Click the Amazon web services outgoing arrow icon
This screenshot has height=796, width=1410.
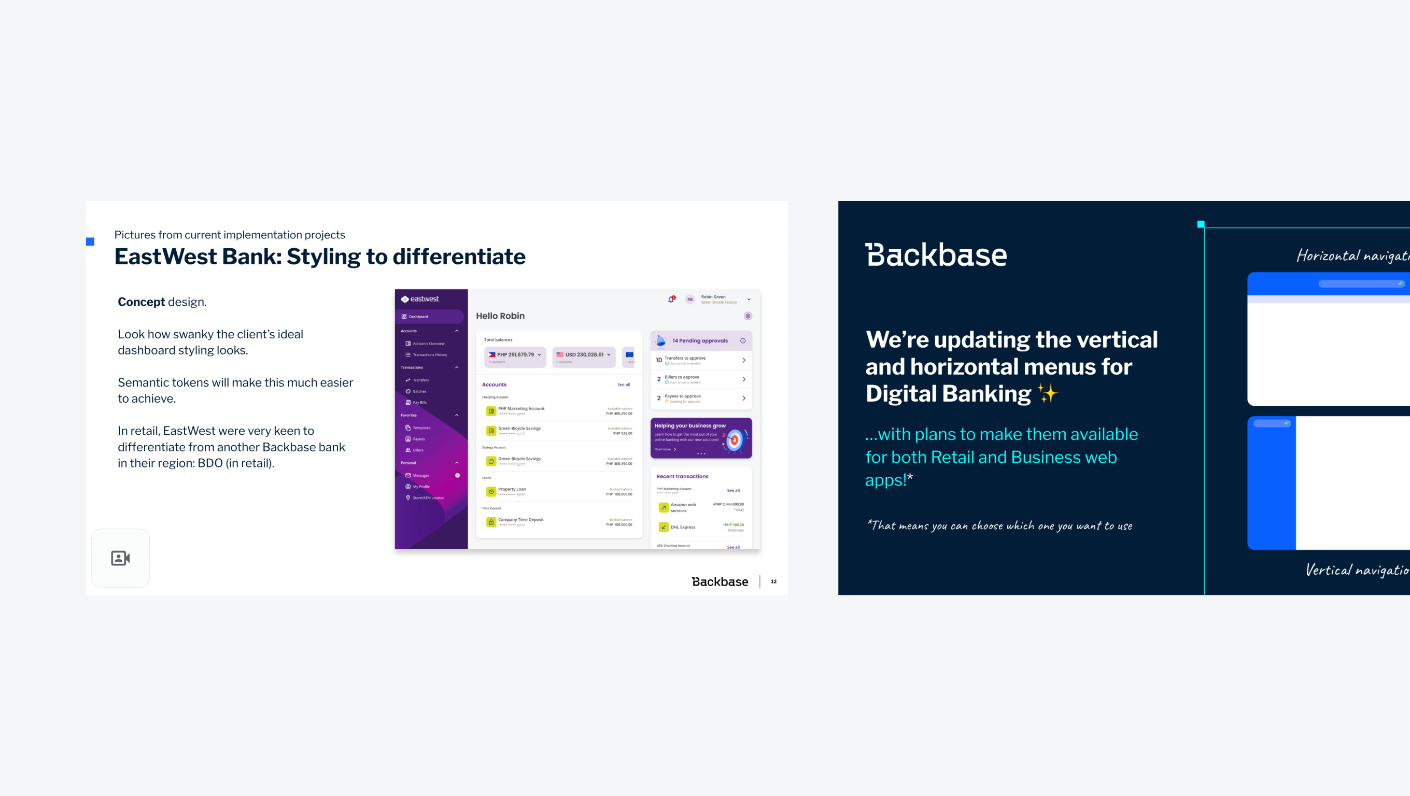(664, 508)
